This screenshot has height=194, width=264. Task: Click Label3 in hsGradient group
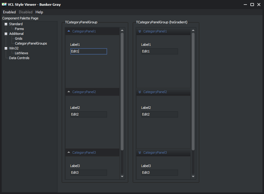click(x=146, y=166)
